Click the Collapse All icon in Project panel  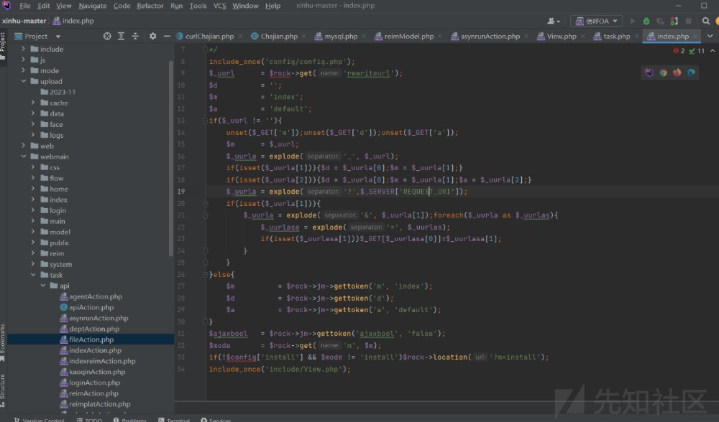click(134, 36)
